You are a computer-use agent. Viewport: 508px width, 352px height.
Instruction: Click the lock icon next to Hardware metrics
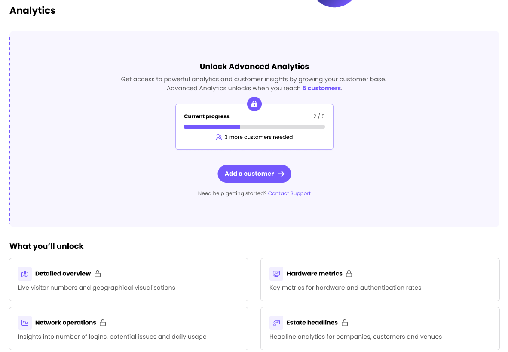(349, 274)
